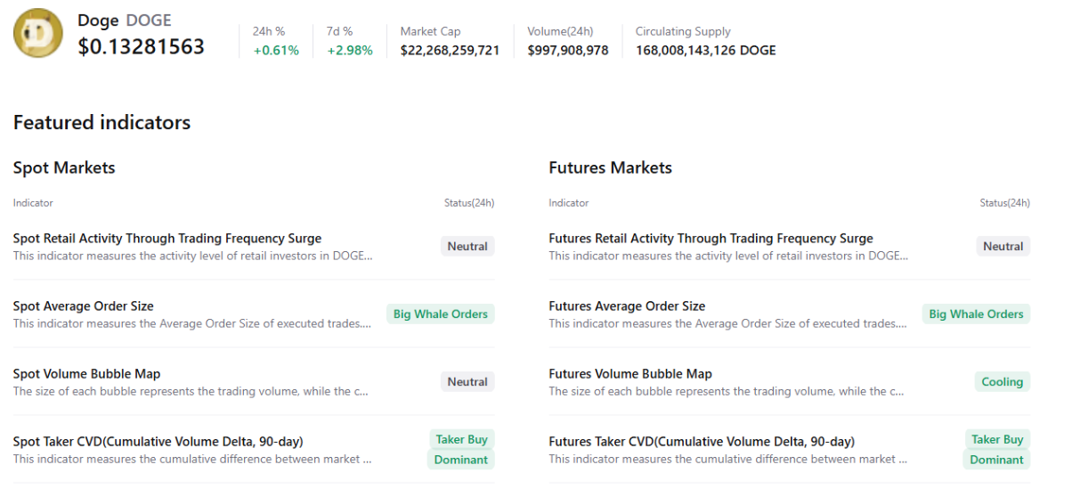Click the 24h % change of +0.61%
This screenshot has height=489, width=1072.
click(276, 51)
